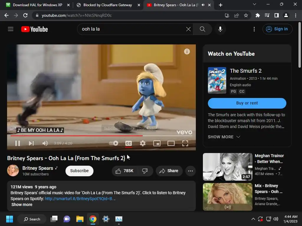Skip to the next video
This screenshot has height=226, width=302.
pyautogui.click(x=31, y=143)
